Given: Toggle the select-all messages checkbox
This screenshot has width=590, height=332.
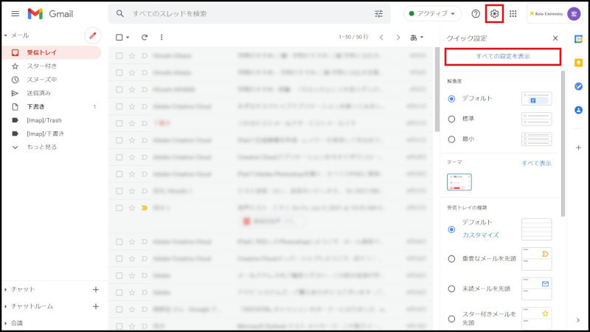Looking at the screenshot, I should pos(119,37).
